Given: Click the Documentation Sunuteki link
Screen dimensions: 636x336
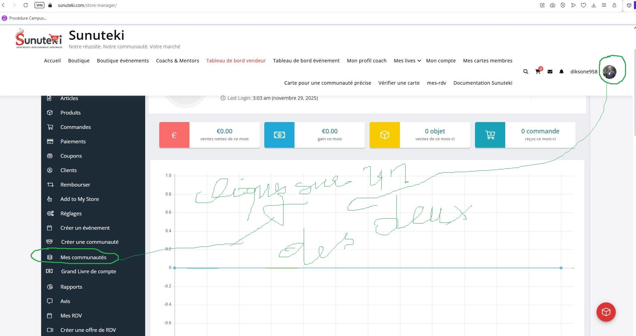Looking at the screenshot, I should pos(483,83).
